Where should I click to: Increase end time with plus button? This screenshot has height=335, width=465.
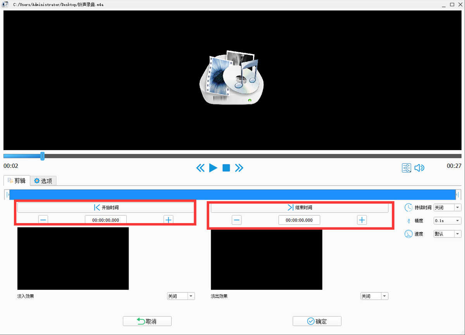pyautogui.click(x=362, y=220)
